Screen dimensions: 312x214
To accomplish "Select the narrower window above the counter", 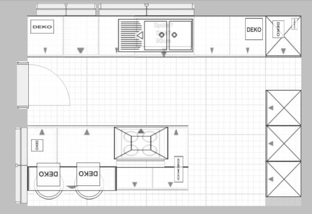I will pos(66,9).
